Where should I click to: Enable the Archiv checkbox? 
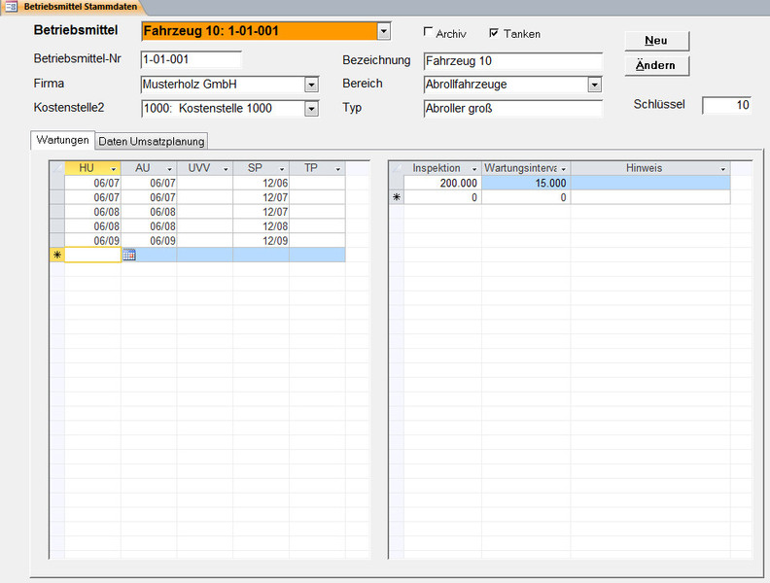pos(428,32)
